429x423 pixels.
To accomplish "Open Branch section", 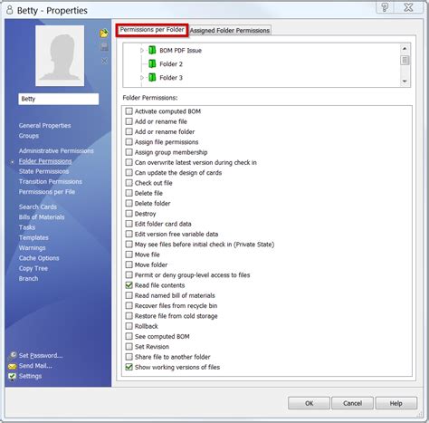I will tap(28, 278).
